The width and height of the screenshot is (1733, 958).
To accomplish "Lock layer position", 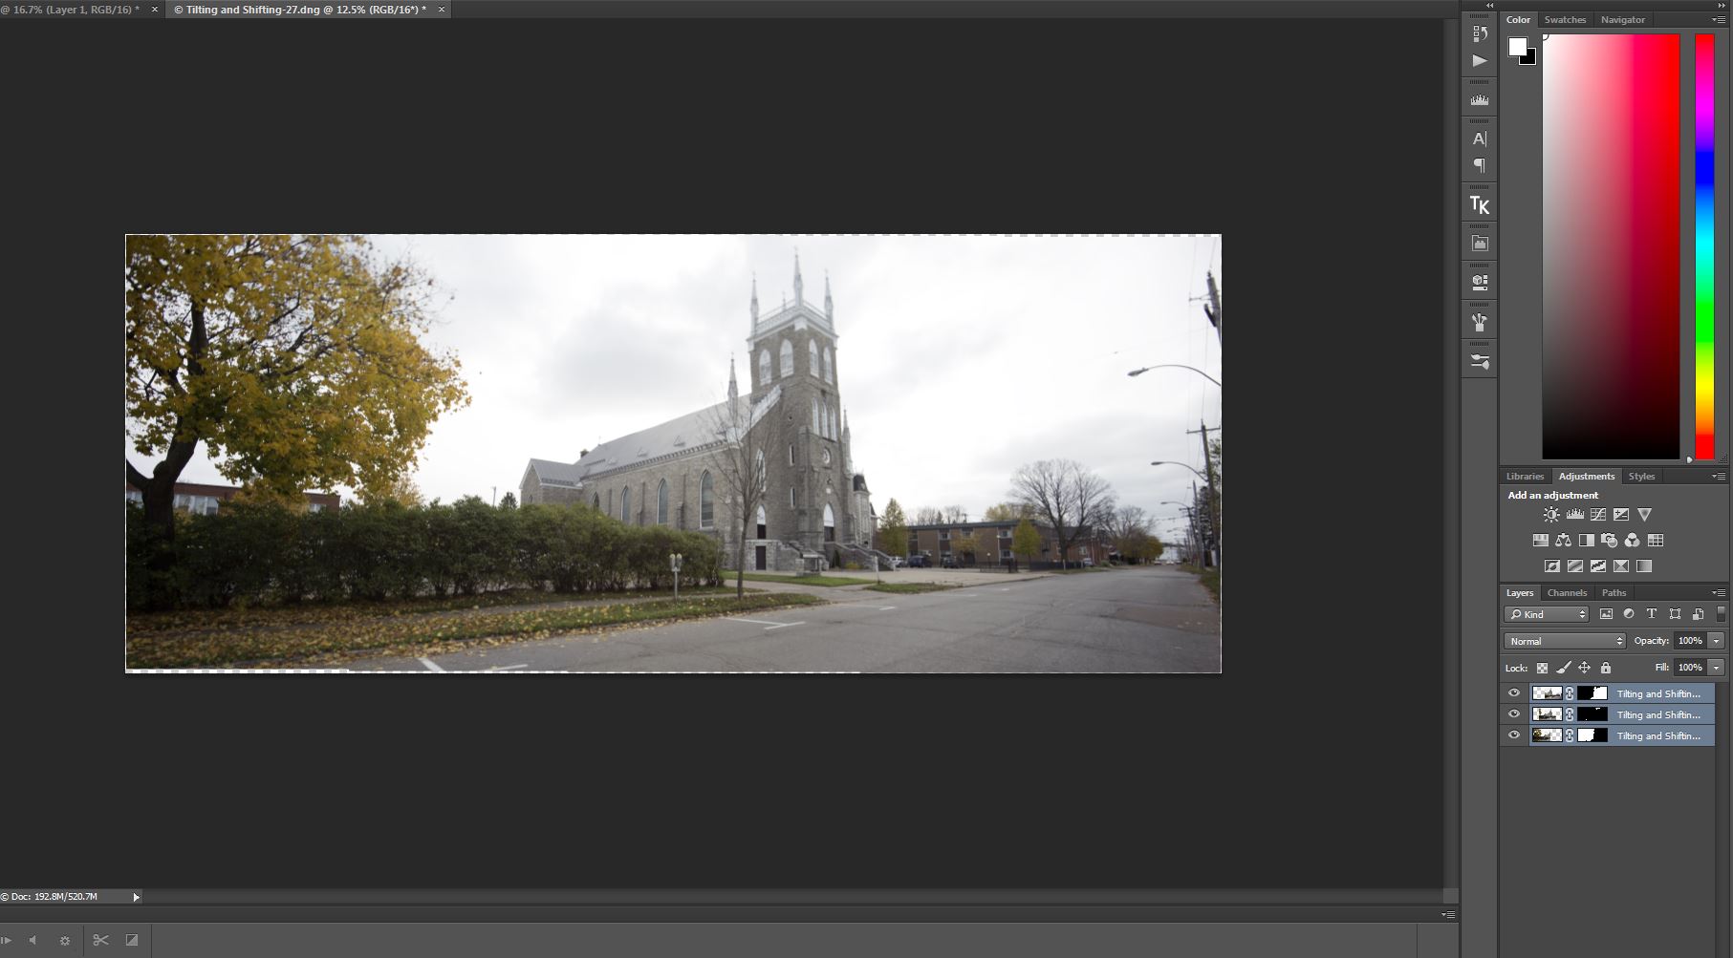I will [1584, 668].
